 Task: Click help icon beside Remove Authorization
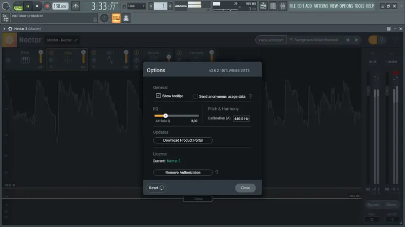(217, 173)
